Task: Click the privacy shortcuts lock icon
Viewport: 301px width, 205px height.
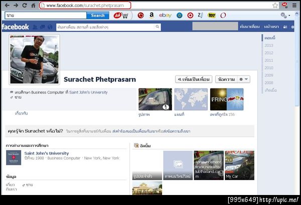Action: click(285, 27)
